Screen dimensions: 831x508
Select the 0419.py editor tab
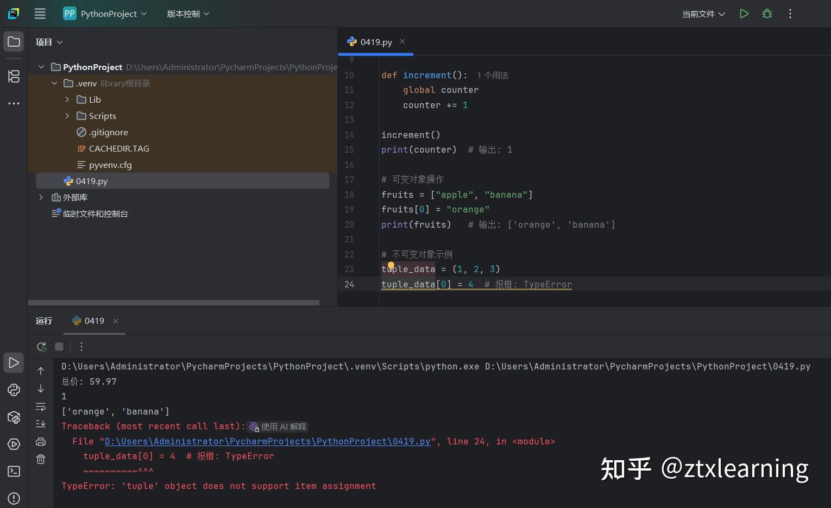tap(376, 42)
